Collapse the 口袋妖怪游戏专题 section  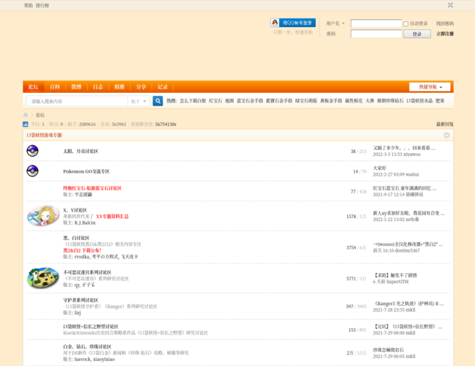point(446,135)
